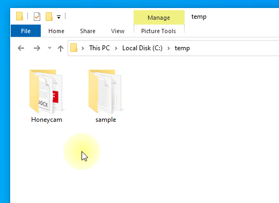Viewport: 279px width, 203px height.
Task: Click the Properties quick access icon
Action: pyautogui.click(x=37, y=17)
